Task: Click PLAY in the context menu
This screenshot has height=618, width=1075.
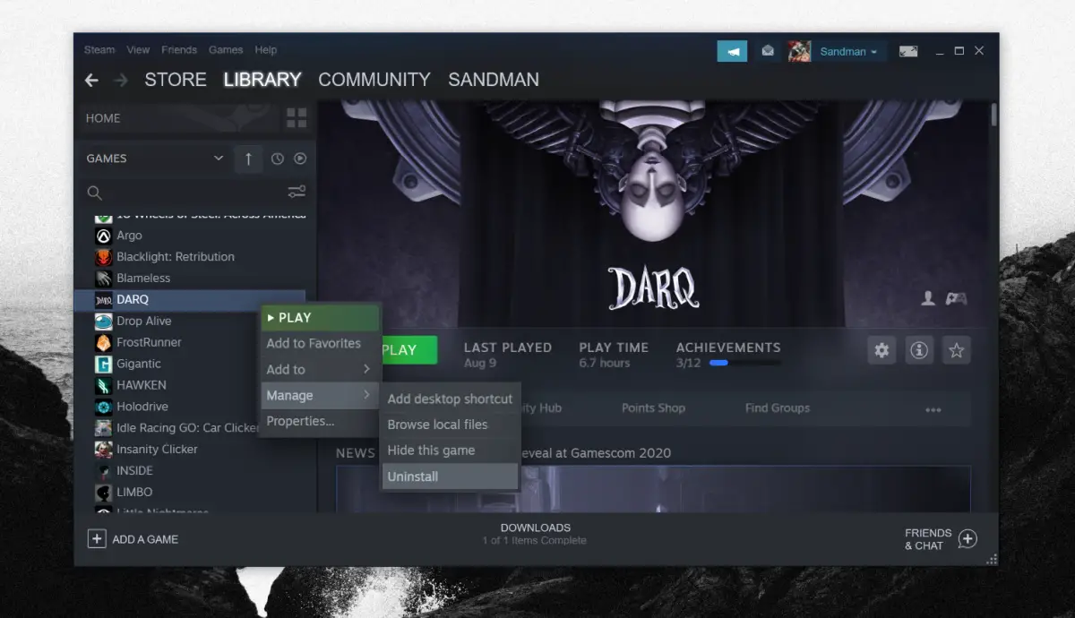Action: coord(320,317)
